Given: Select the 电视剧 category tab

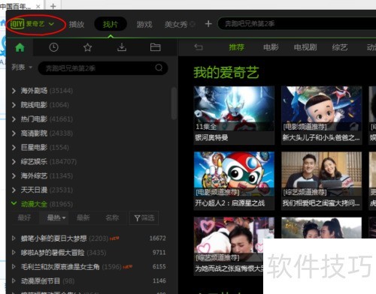Looking at the screenshot, I should coord(305,47).
